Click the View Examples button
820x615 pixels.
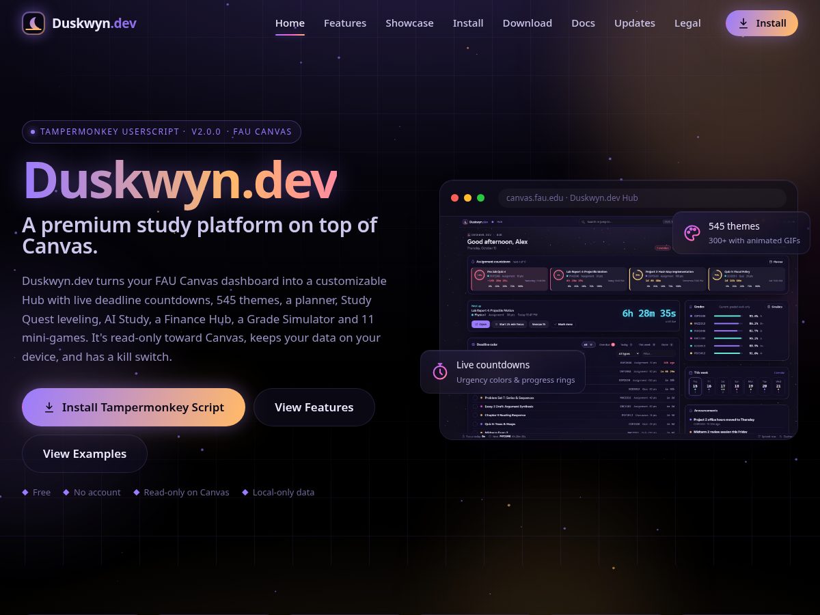(85, 454)
